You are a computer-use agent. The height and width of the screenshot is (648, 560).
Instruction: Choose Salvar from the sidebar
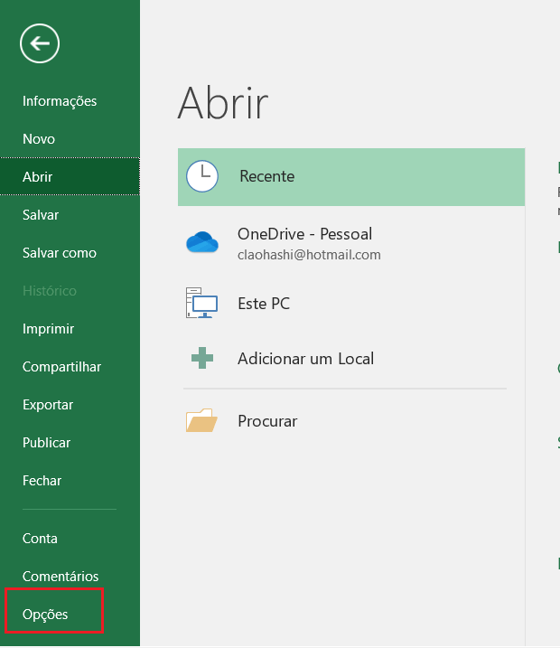point(41,215)
